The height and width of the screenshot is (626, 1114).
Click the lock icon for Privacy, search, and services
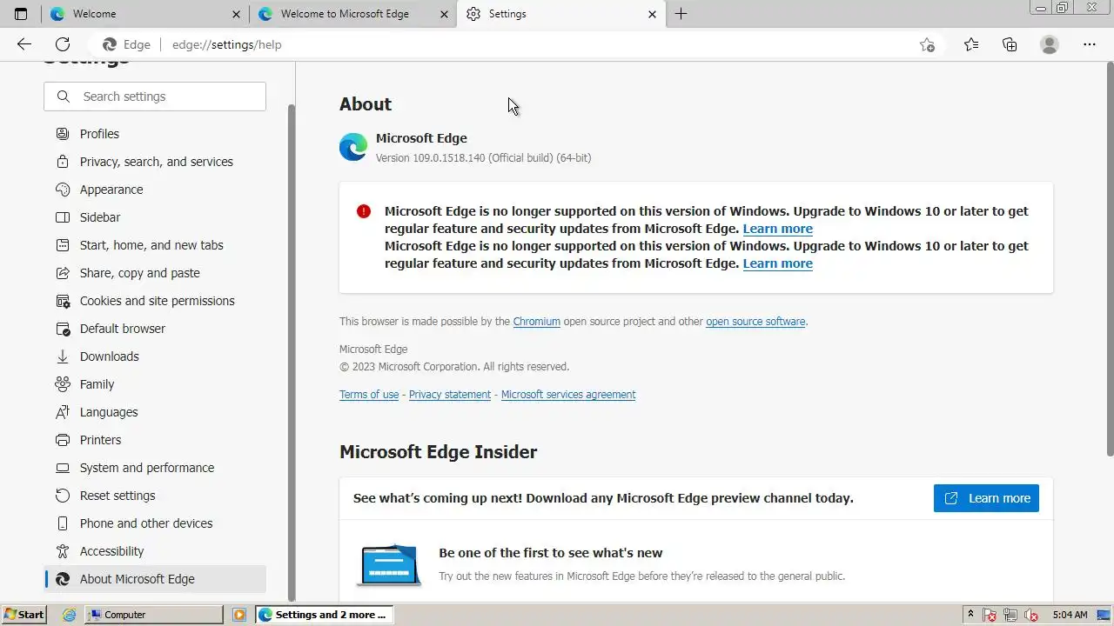63,162
